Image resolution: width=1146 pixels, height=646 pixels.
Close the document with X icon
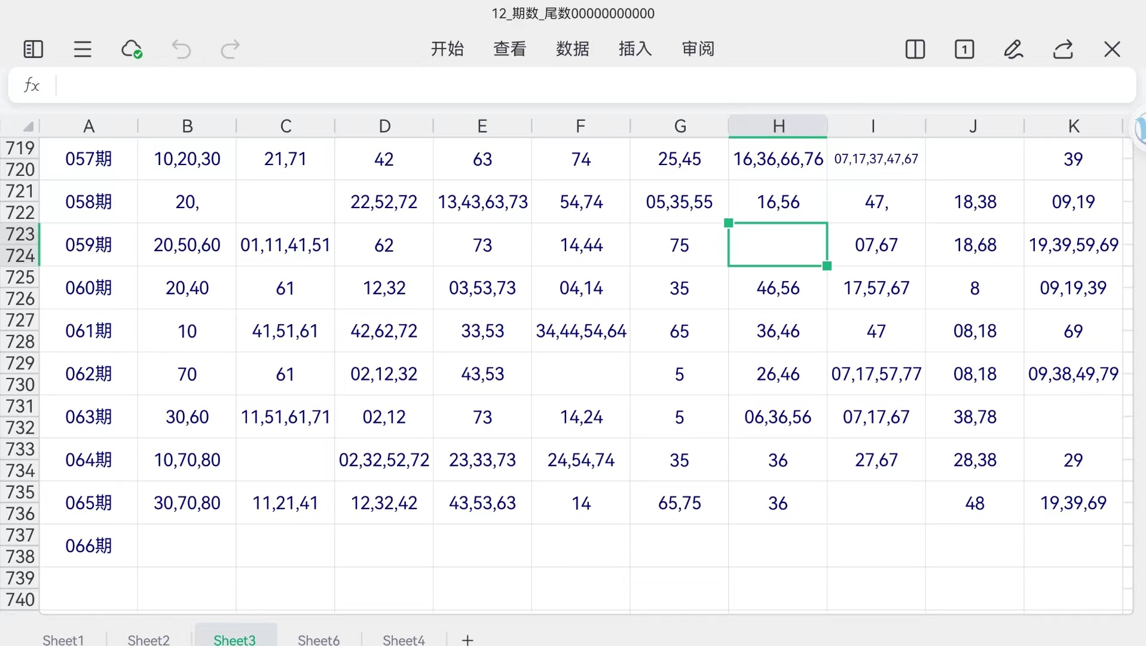pyautogui.click(x=1112, y=49)
